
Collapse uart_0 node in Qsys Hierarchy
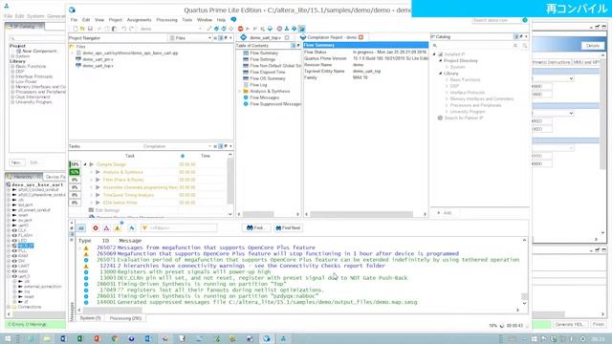click(x=9, y=276)
